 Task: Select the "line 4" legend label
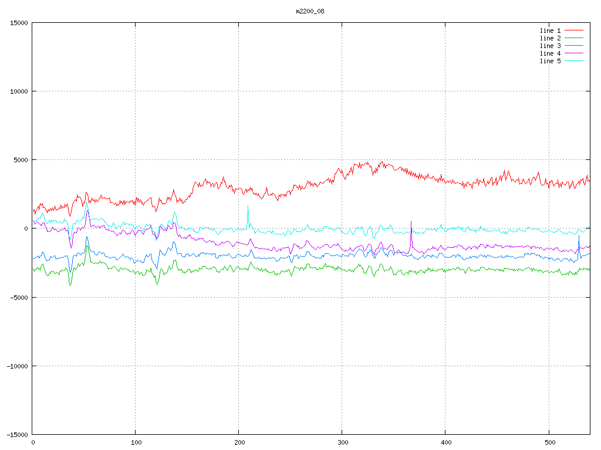pos(550,53)
